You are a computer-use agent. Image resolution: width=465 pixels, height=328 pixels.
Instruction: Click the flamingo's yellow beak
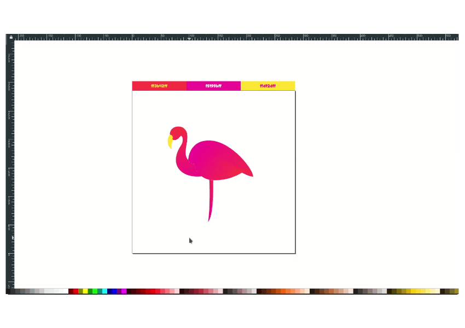click(x=170, y=142)
